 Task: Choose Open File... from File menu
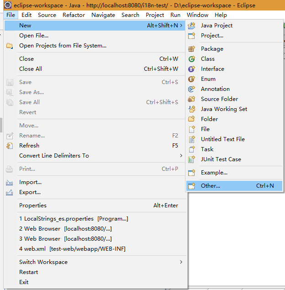tap(95, 36)
